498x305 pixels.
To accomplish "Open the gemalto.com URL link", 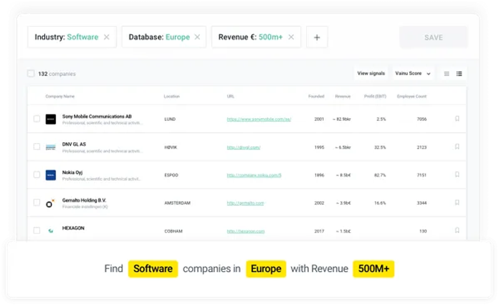I will tap(245, 203).
